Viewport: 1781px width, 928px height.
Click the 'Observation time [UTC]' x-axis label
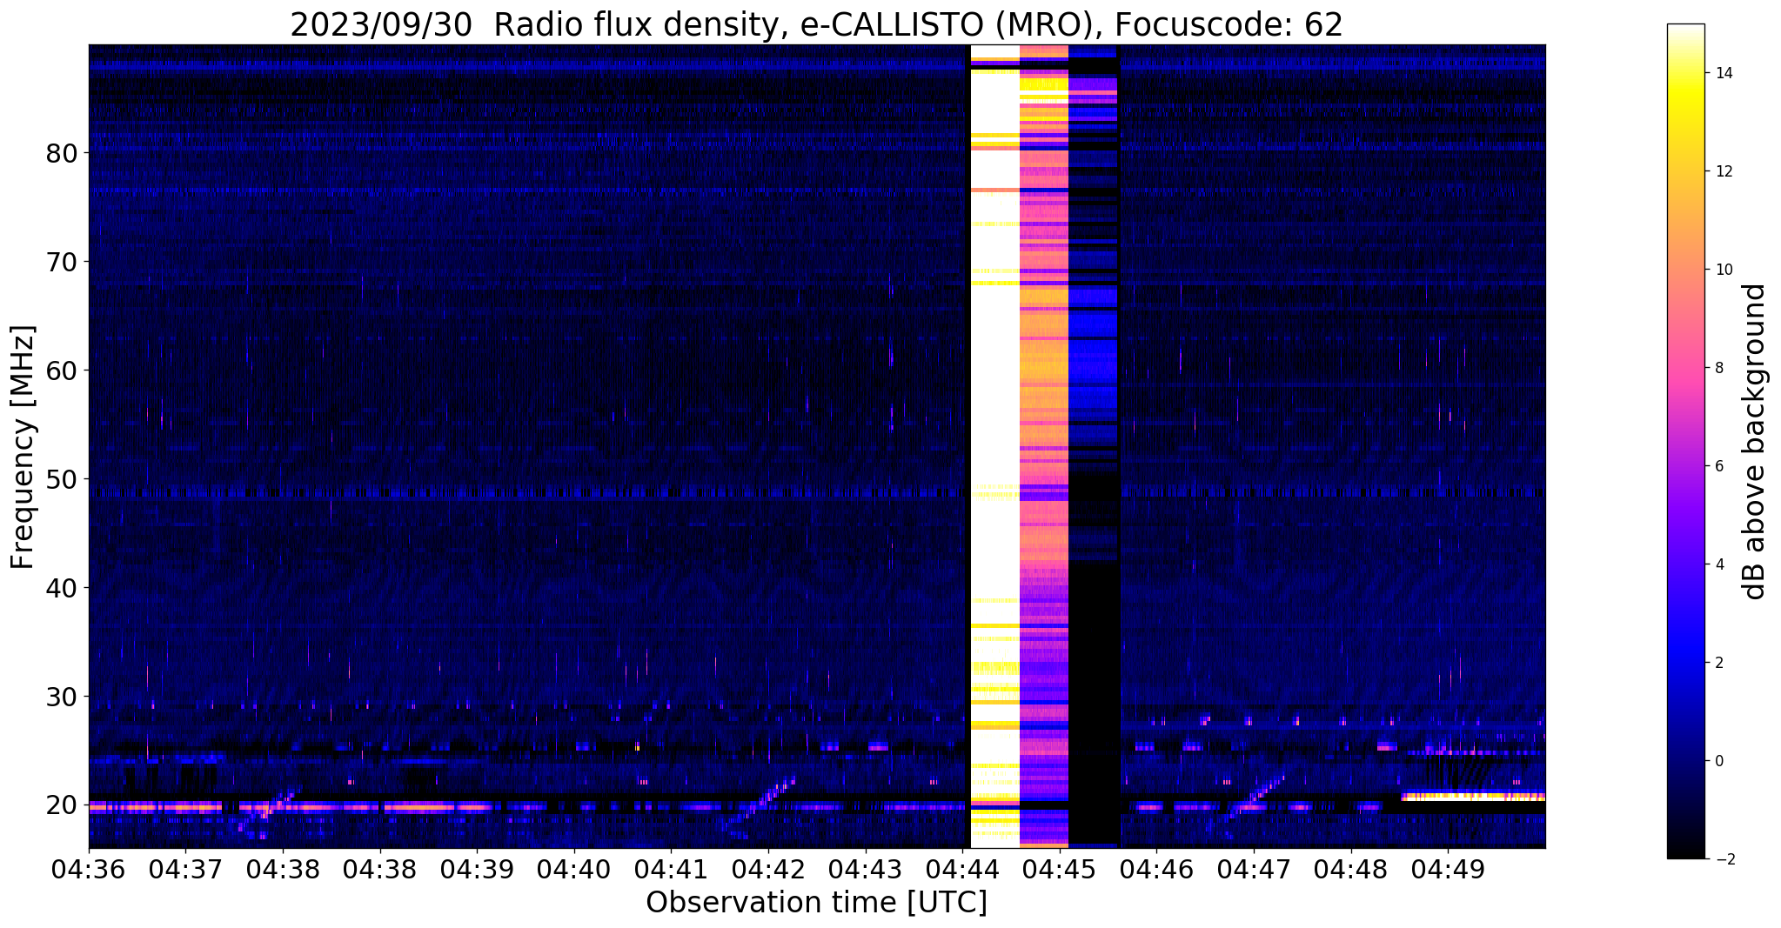[816, 902]
